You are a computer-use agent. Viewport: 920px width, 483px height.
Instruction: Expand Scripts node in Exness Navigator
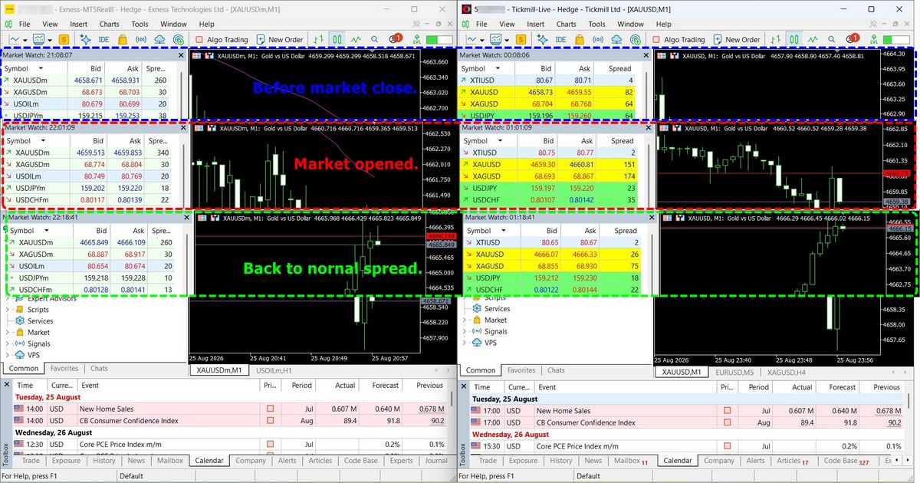pos(8,310)
